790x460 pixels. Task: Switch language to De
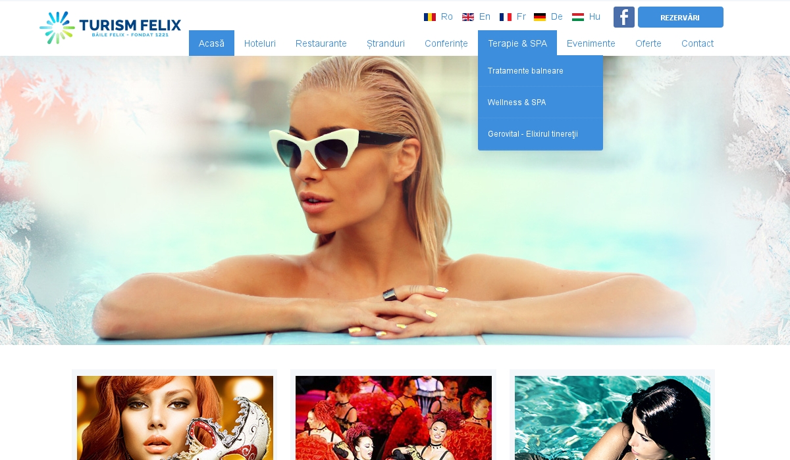[557, 17]
